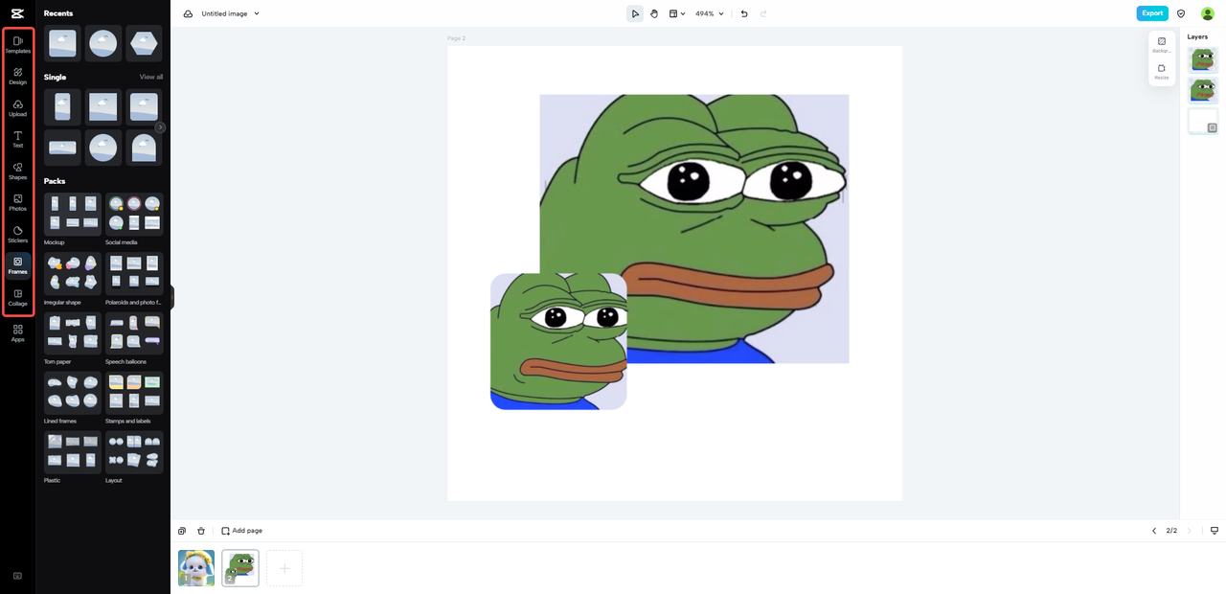
Task: Click the next page arrow
Action: click(1190, 531)
